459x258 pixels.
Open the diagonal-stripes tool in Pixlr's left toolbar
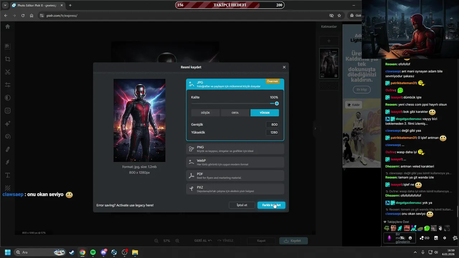coord(8,188)
